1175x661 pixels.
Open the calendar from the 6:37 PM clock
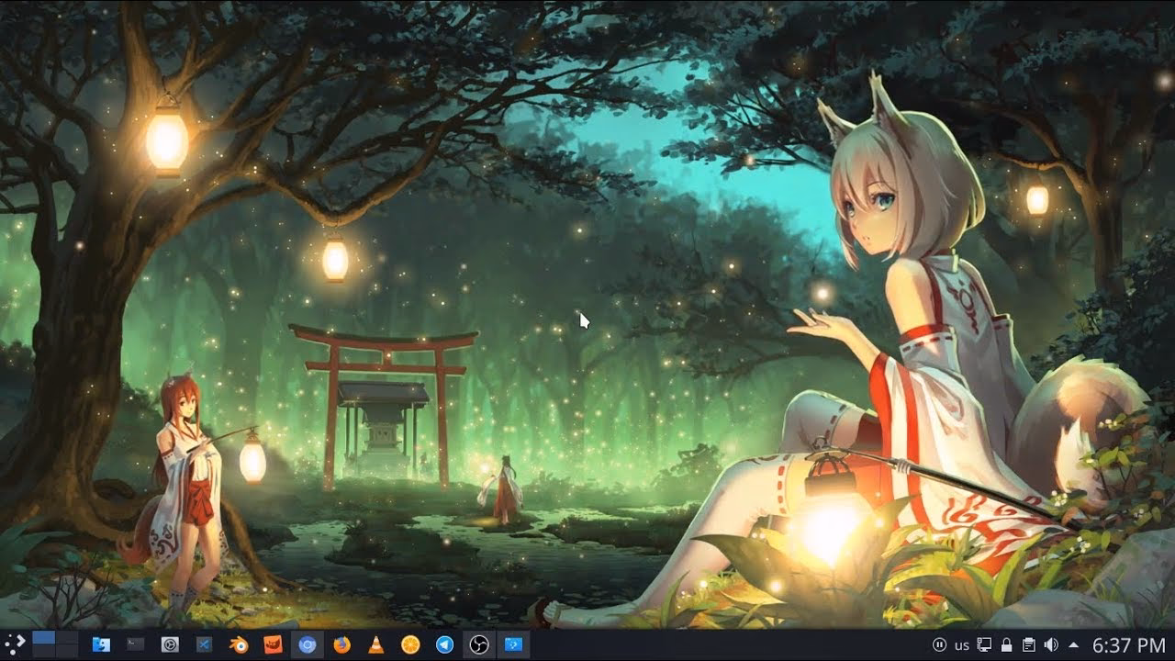pos(1129,644)
